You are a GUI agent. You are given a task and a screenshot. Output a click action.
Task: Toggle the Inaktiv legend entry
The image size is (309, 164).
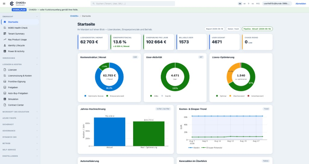click(166, 96)
